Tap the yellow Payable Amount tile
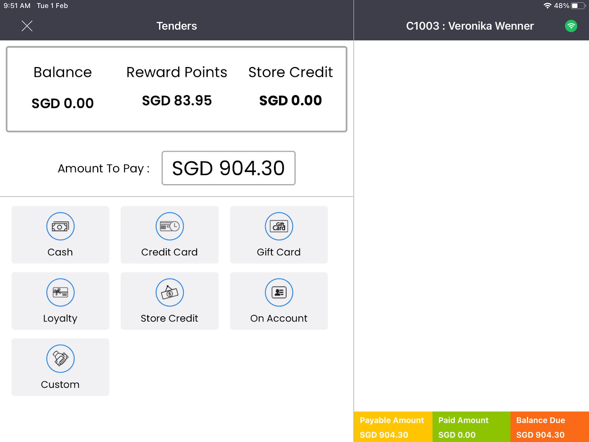The width and height of the screenshot is (589, 442). pyautogui.click(x=393, y=427)
